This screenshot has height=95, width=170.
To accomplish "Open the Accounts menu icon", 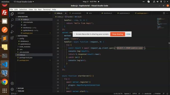I will tap(12, 83).
